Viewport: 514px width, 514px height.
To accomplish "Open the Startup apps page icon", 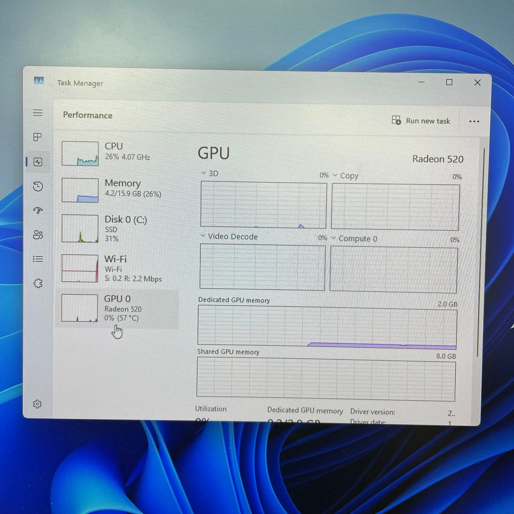I will point(38,211).
